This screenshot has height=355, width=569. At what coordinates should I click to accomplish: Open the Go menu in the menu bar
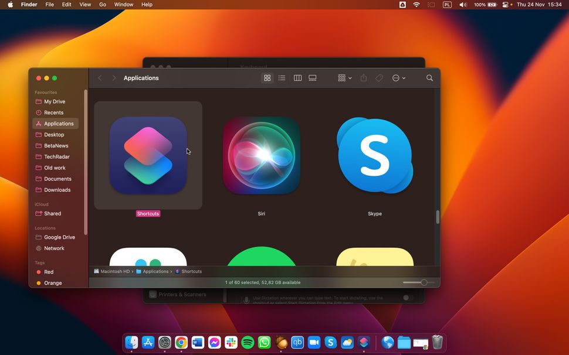[102, 4]
